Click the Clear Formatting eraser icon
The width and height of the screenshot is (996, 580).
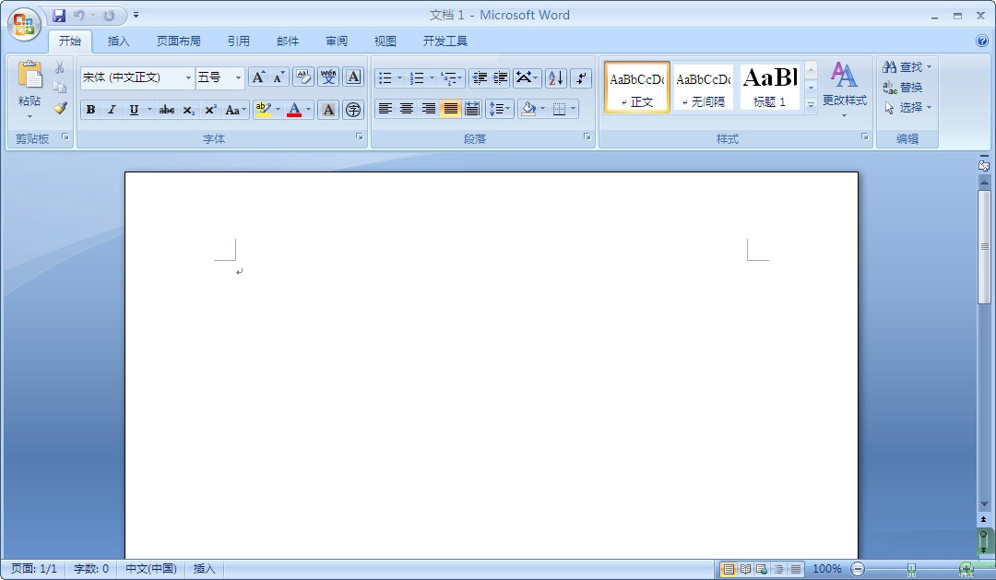click(x=302, y=77)
